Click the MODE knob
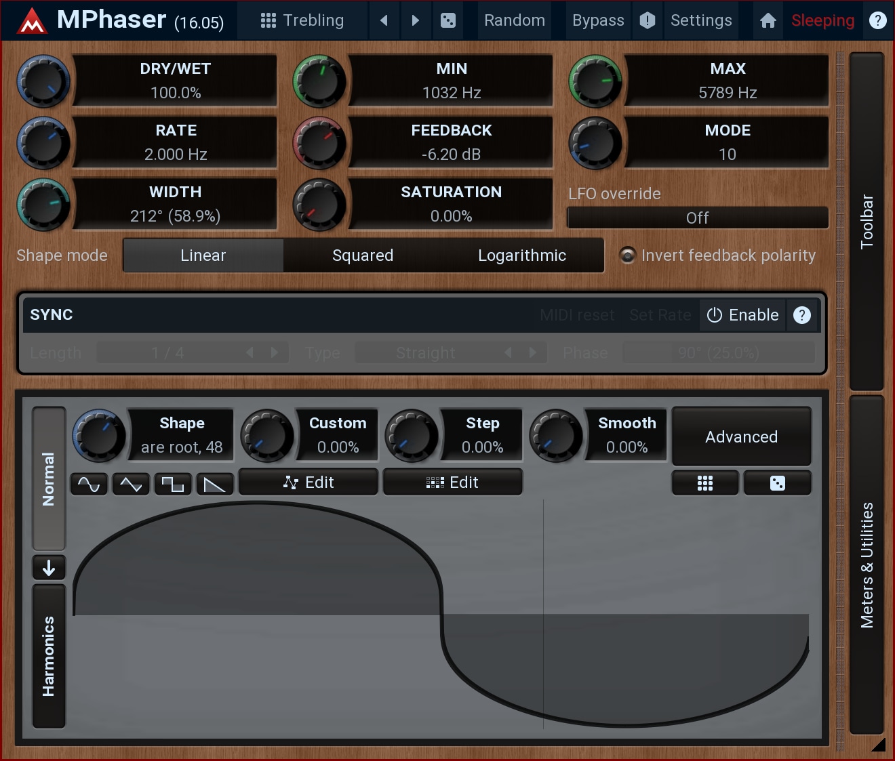The image size is (895, 761). tap(595, 143)
